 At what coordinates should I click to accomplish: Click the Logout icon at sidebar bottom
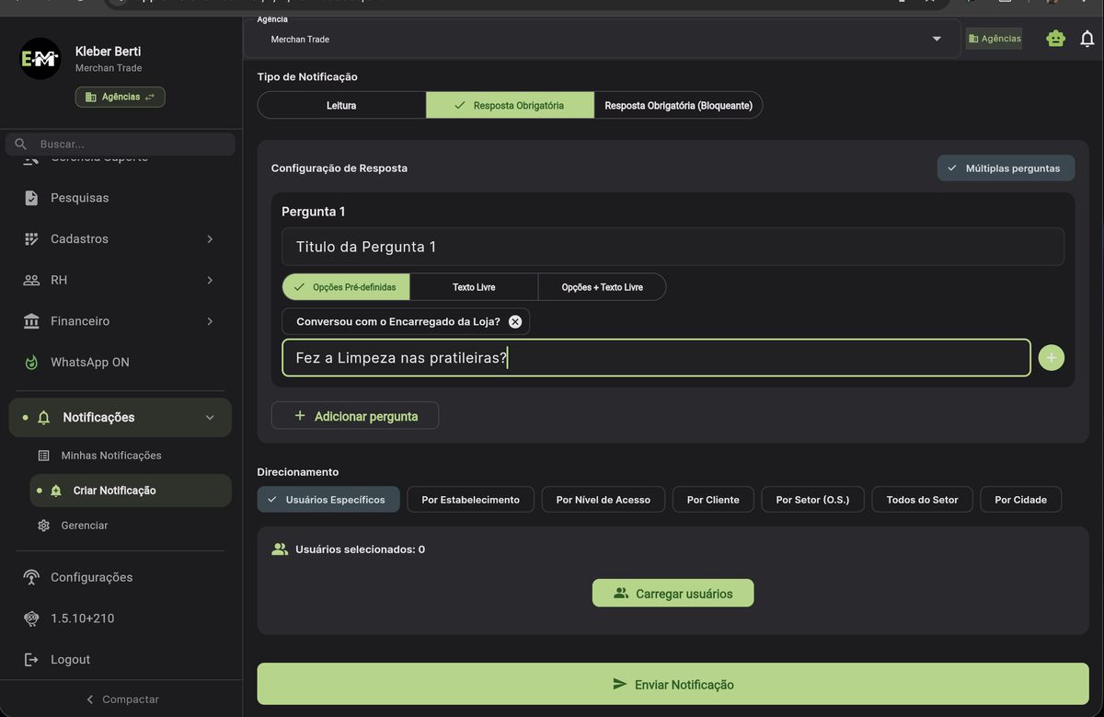pos(30,659)
